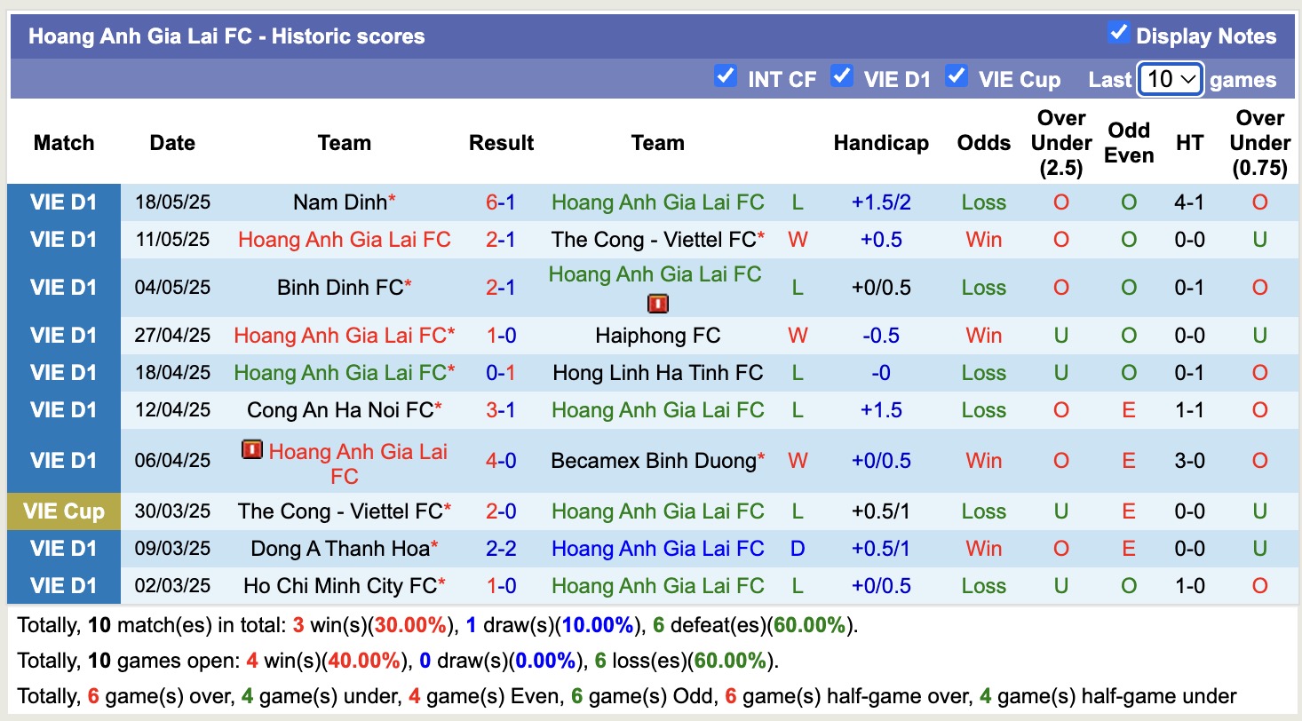Click the Handicap column header
The image size is (1302, 721).
click(881, 142)
